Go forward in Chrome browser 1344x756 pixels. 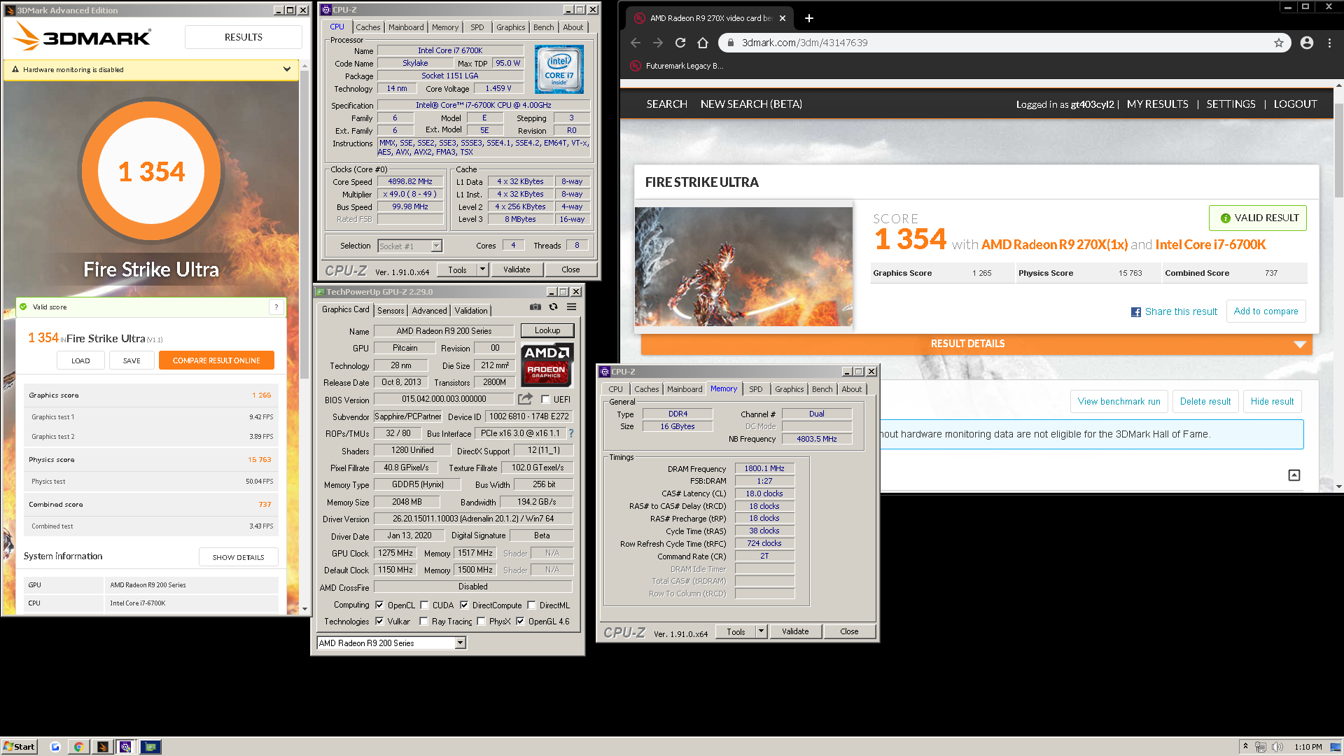(658, 43)
